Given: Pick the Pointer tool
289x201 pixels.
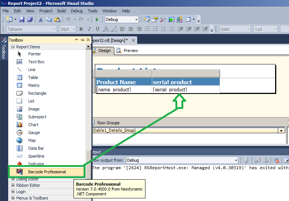Looking at the screenshot, I should tap(34, 54).
